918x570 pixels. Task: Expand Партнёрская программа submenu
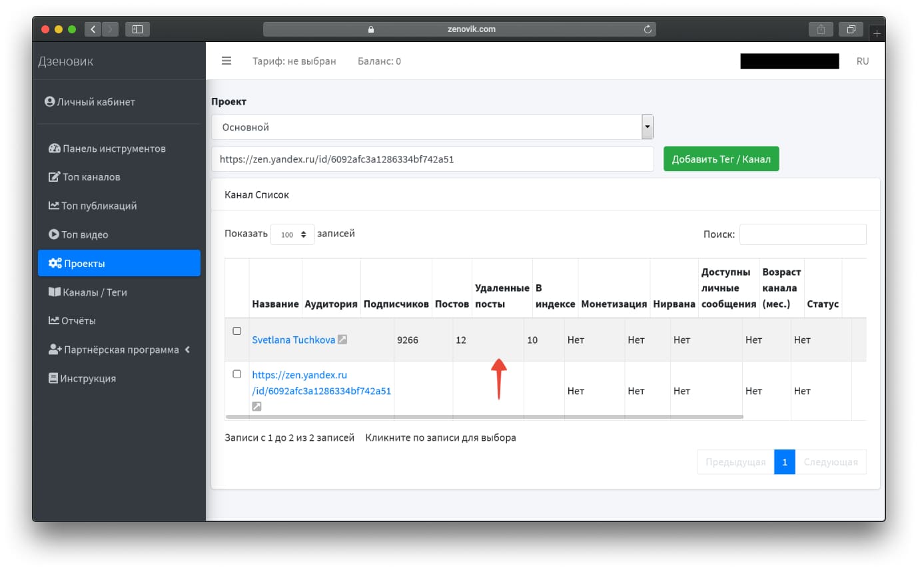pyautogui.click(x=119, y=350)
